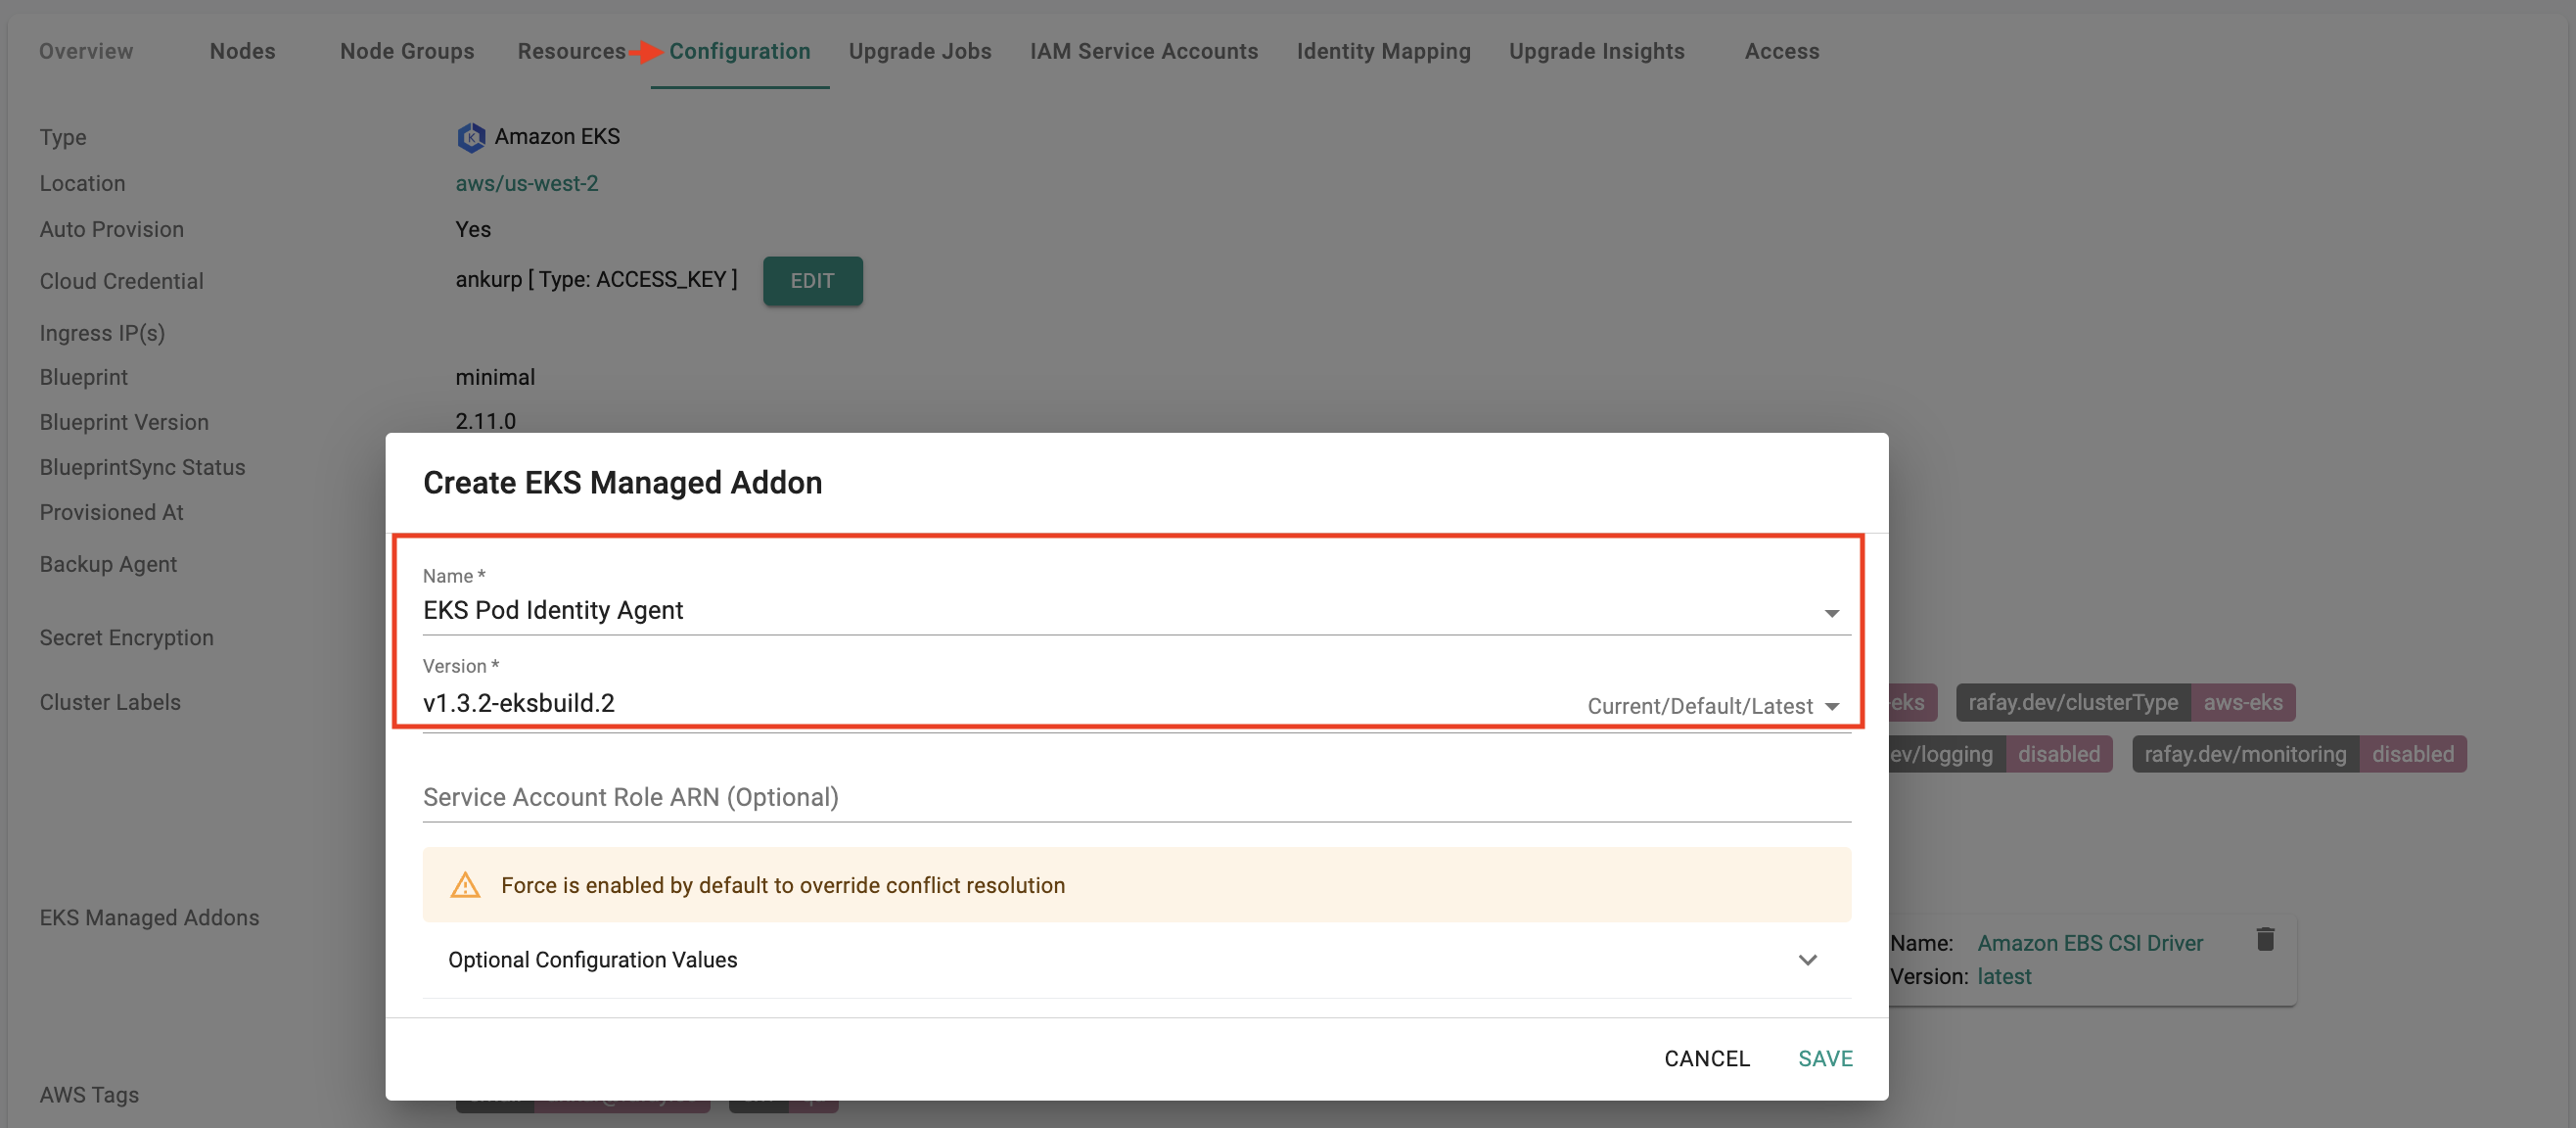Click the BlueprintSync Status label
The width and height of the screenshot is (2576, 1128).
[x=142, y=467]
